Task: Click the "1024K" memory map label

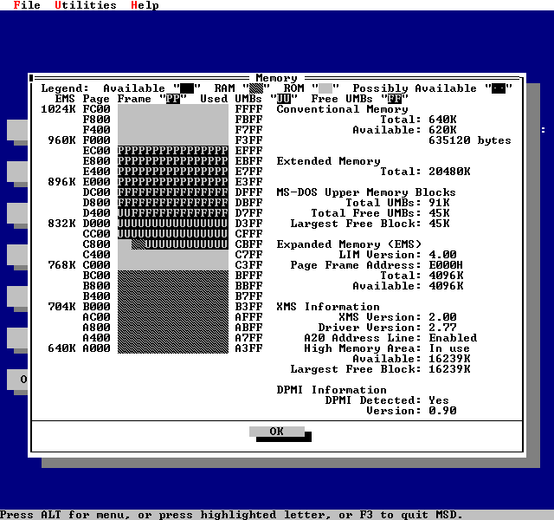Action: tap(58, 109)
